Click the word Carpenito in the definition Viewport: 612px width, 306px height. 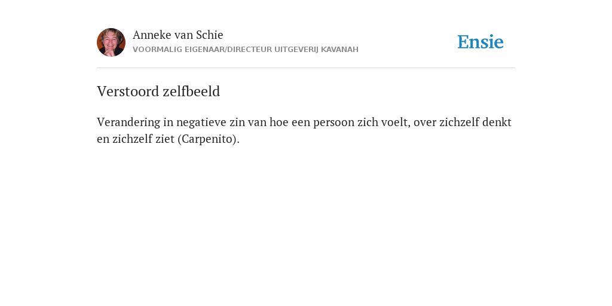(x=207, y=139)
